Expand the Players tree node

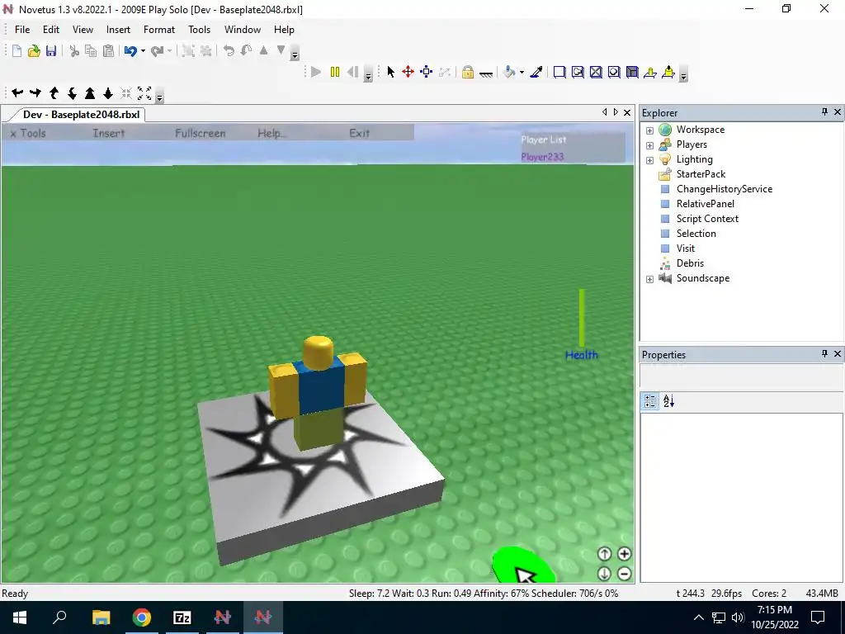coord(650,145)
